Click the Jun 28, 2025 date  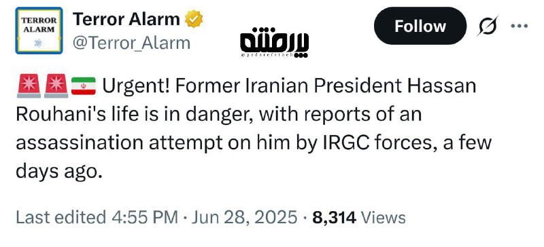(x=244, y=218)
